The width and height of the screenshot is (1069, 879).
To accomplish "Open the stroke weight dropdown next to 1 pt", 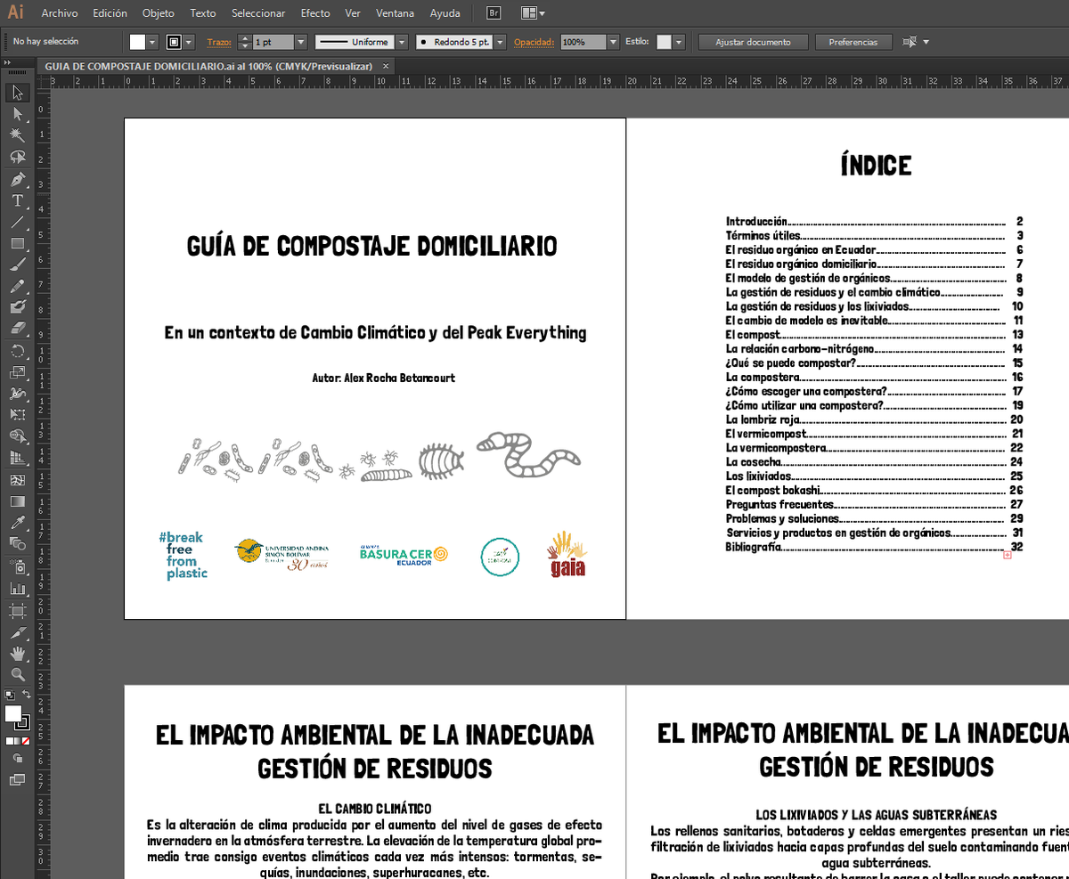I will tap(300, 42).
